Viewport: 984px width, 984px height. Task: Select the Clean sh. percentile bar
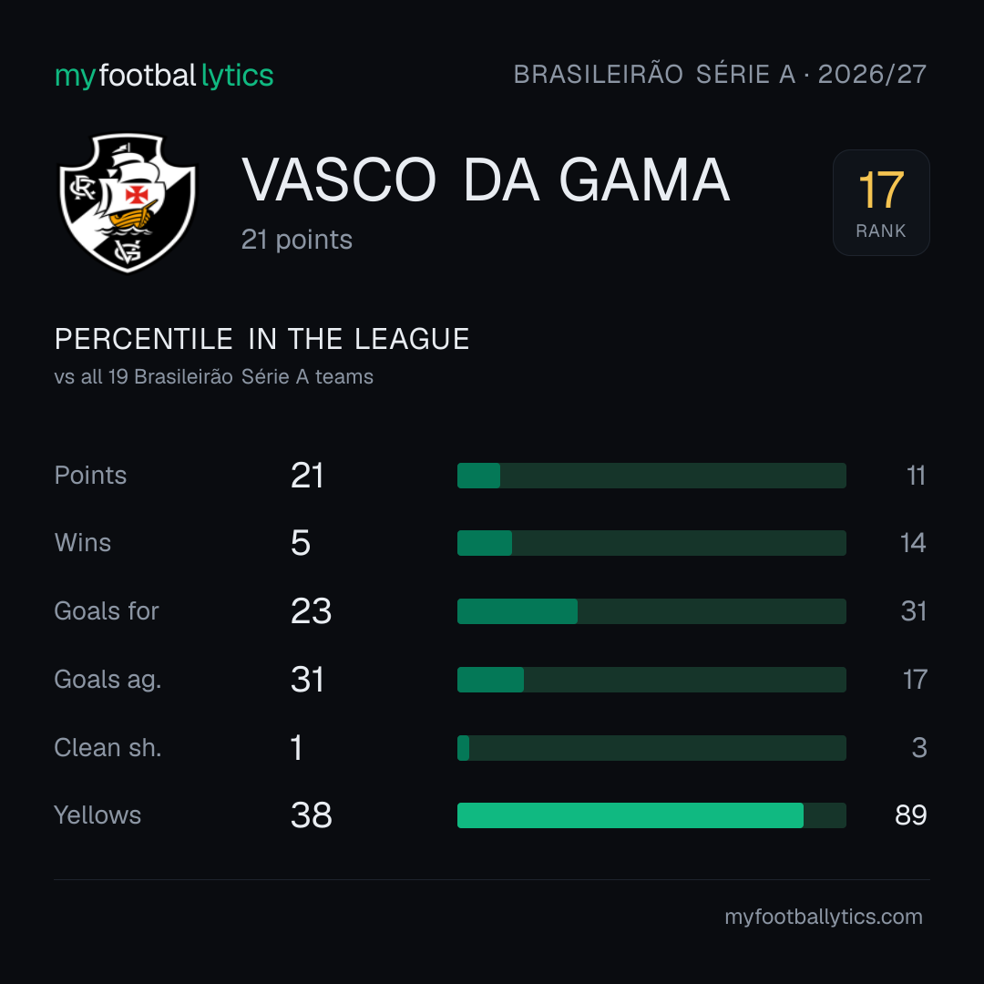point(651,748)
